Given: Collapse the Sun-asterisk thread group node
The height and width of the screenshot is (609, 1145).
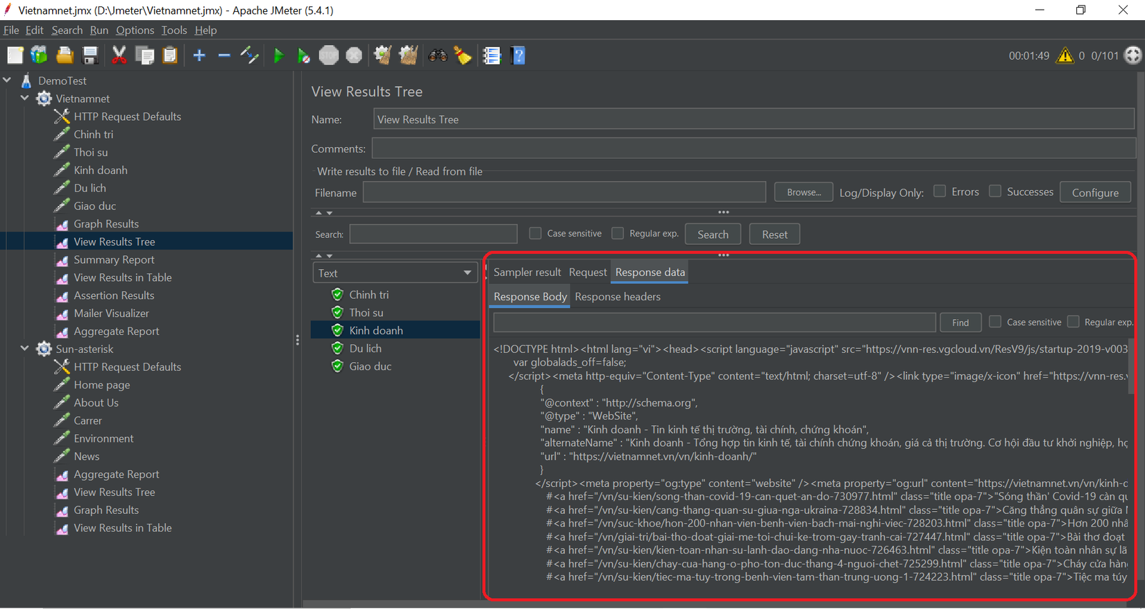Looking at the screenshot, I should coord(25,349).
